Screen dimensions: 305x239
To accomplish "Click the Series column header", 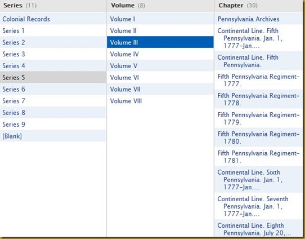I will coord(53,6).
